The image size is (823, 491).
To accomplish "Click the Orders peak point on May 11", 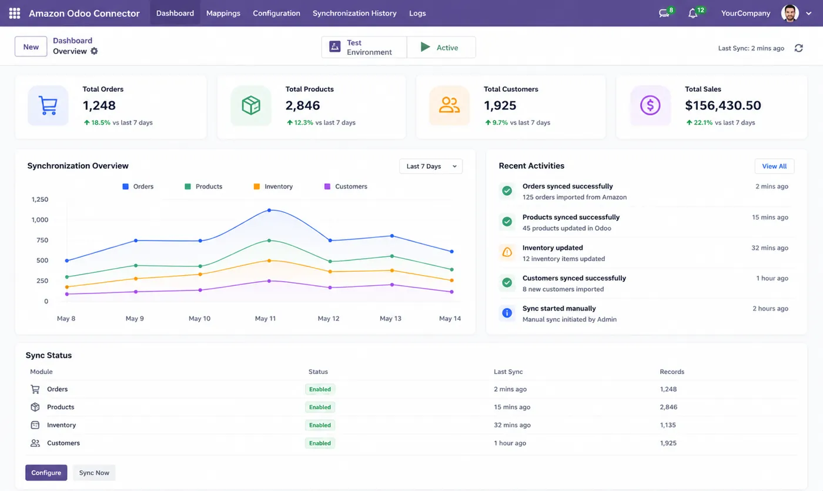I will 269,210.
